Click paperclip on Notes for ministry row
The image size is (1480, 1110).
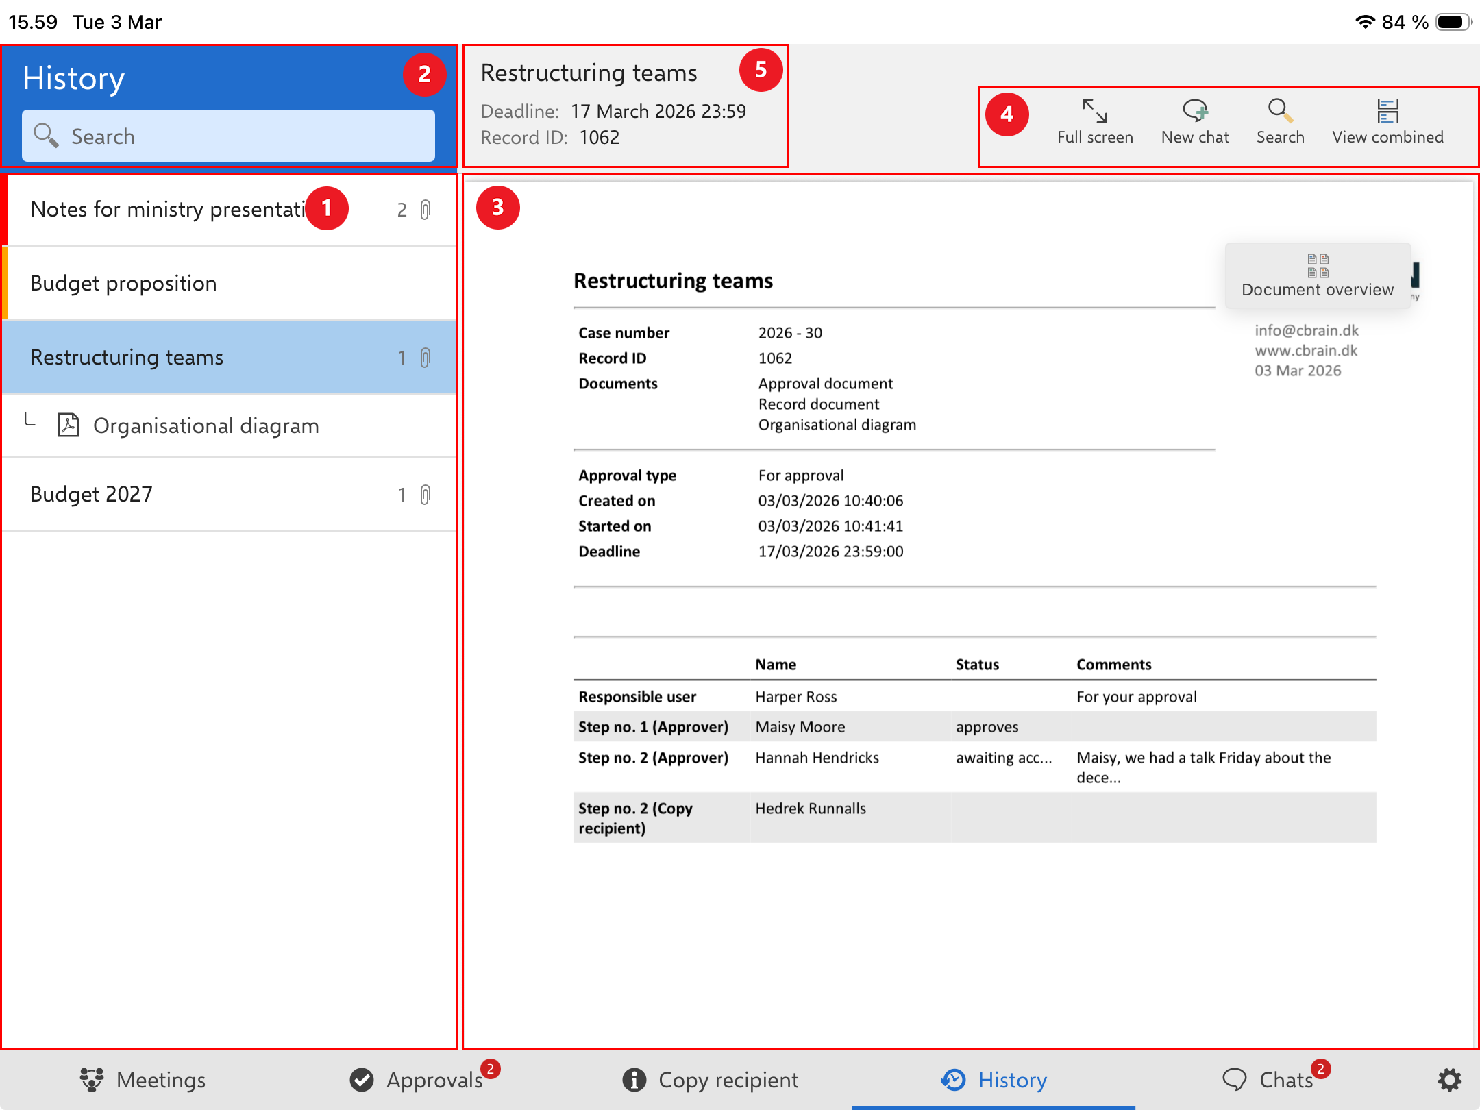click(x=425, y=210)
